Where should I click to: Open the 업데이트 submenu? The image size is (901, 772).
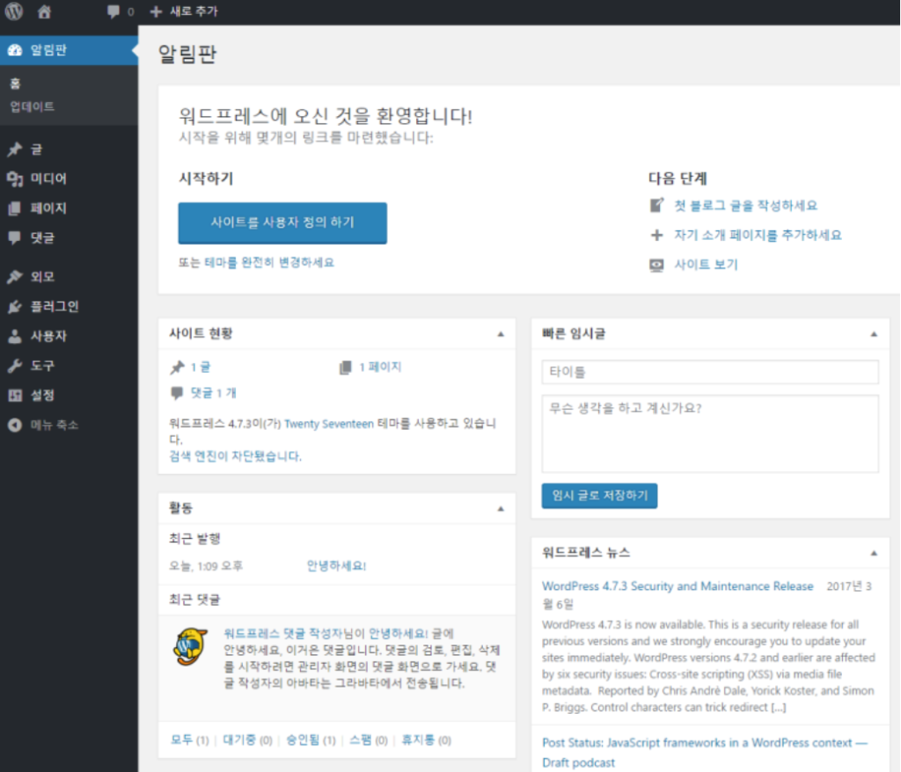coord(33,107)
